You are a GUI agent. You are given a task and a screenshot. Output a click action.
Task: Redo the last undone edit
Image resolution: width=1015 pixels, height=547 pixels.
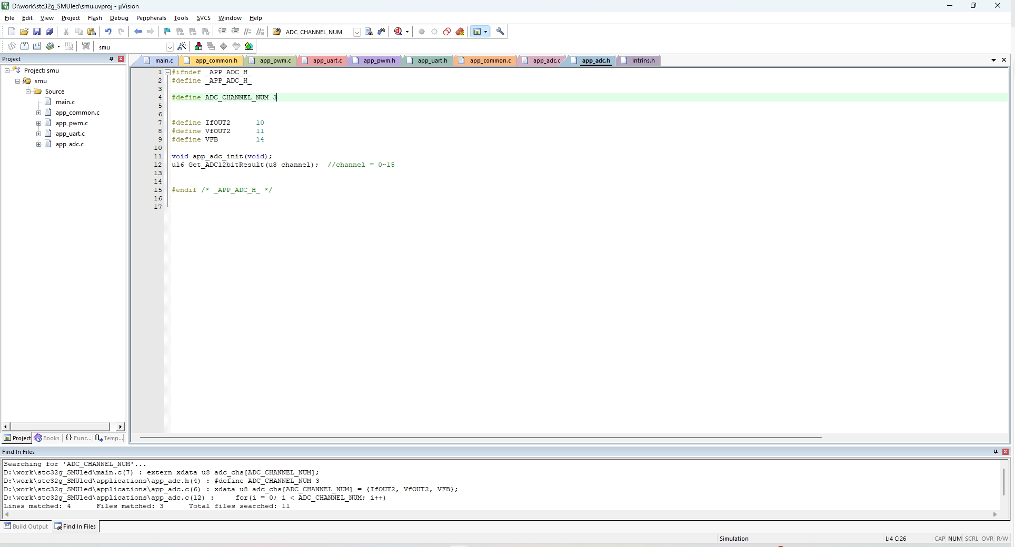(121, 32)
